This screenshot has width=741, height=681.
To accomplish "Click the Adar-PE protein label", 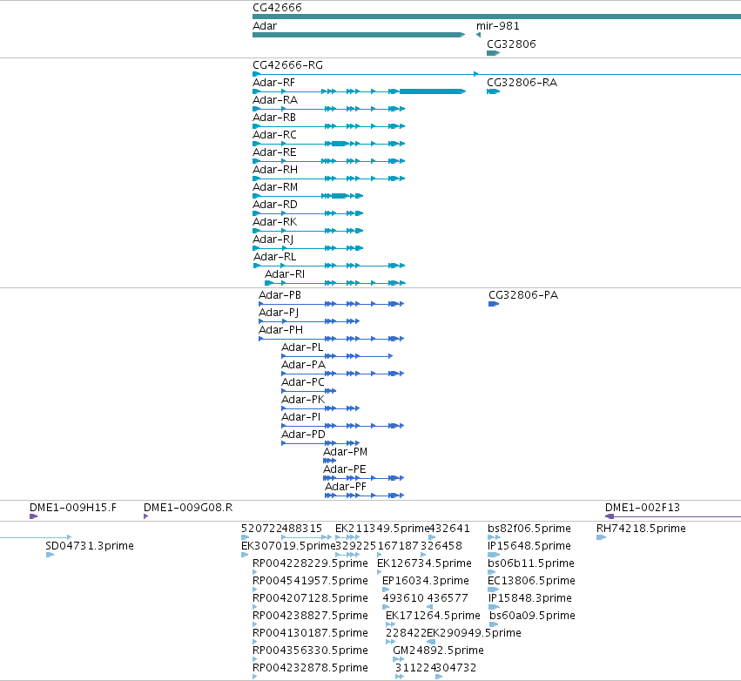I will click(345, 469).
